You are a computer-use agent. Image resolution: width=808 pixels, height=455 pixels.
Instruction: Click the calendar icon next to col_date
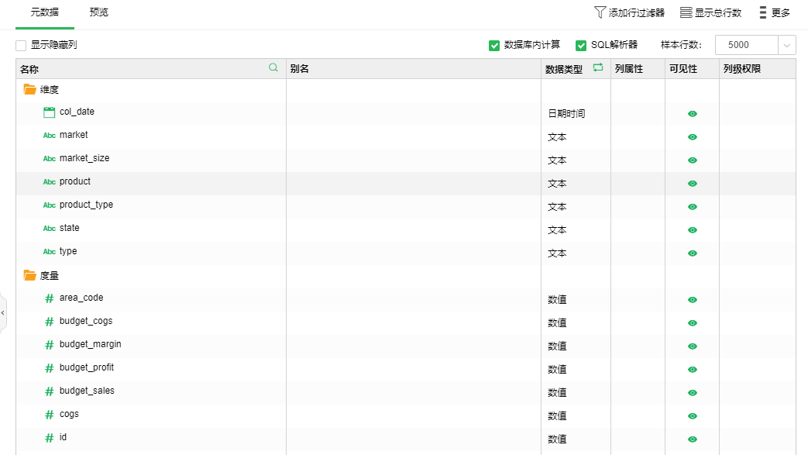[49, 112]
